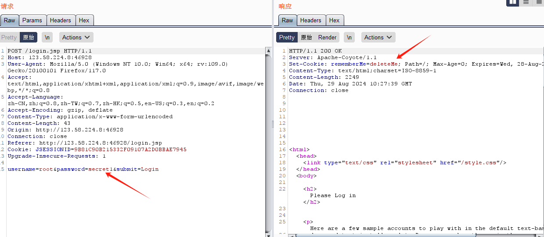Open response Actions dropdown

click(x=378, y=37)
